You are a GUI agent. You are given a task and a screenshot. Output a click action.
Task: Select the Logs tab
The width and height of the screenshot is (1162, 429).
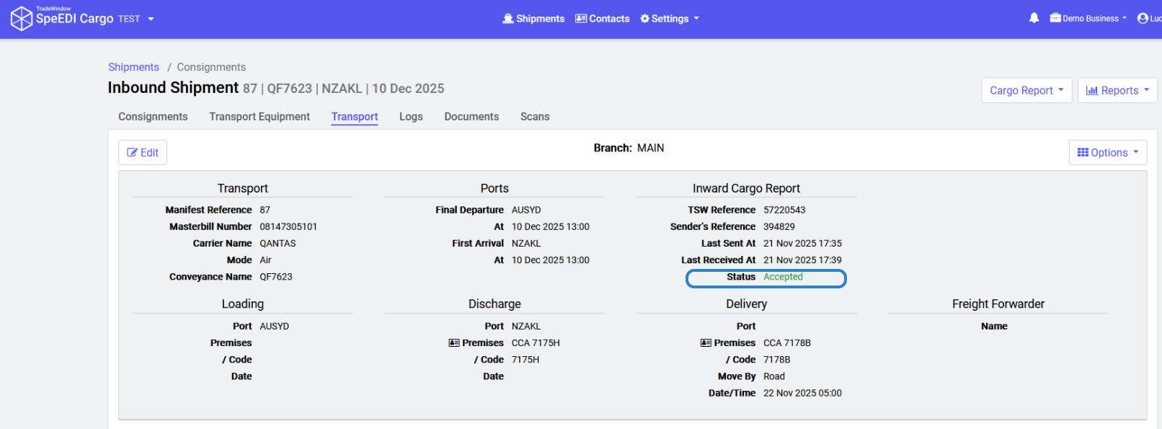pos(411,117)
